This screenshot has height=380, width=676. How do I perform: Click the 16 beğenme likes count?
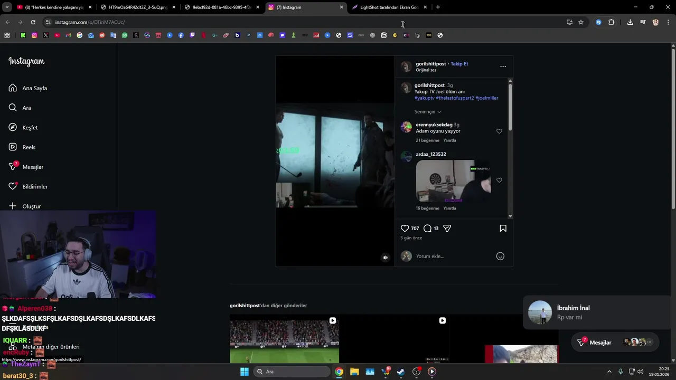pyautogui.click(x=427, y=208)
